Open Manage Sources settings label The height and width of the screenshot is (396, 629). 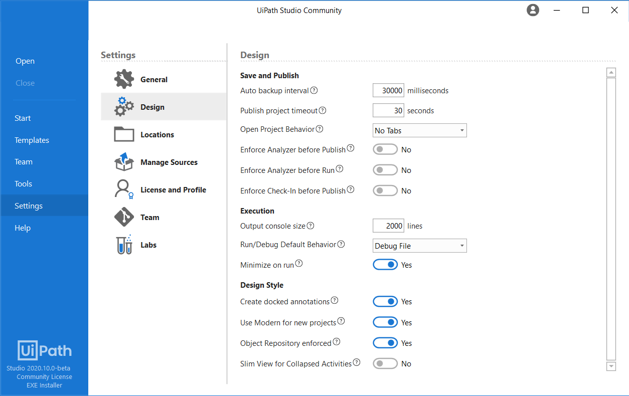169,162
